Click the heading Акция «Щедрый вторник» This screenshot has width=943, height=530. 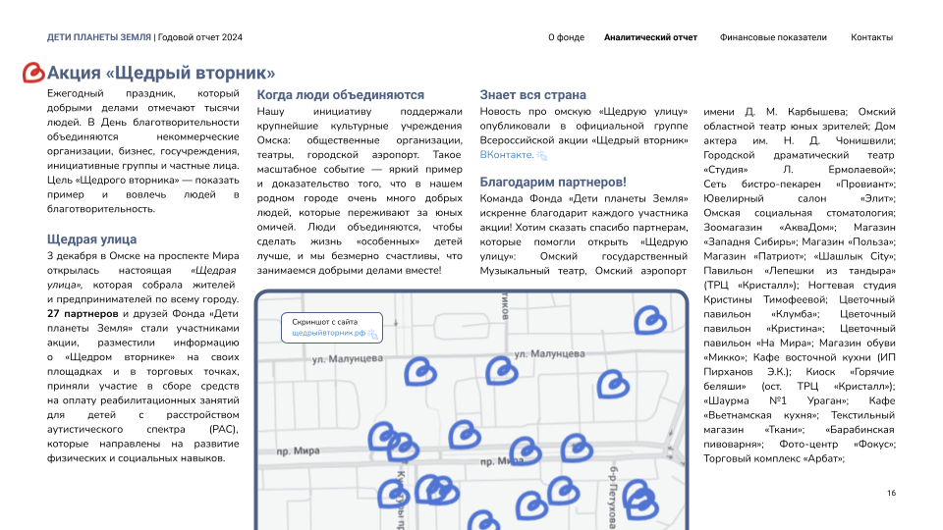pyautogui.click(x=161, y=73)
